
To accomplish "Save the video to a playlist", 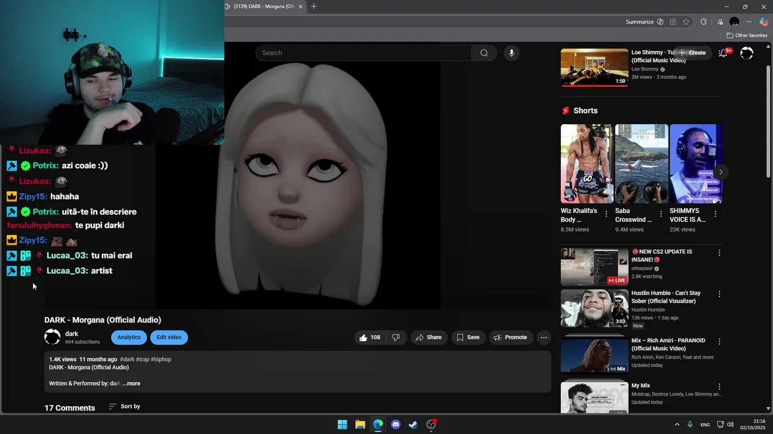I will pos(468,338).
